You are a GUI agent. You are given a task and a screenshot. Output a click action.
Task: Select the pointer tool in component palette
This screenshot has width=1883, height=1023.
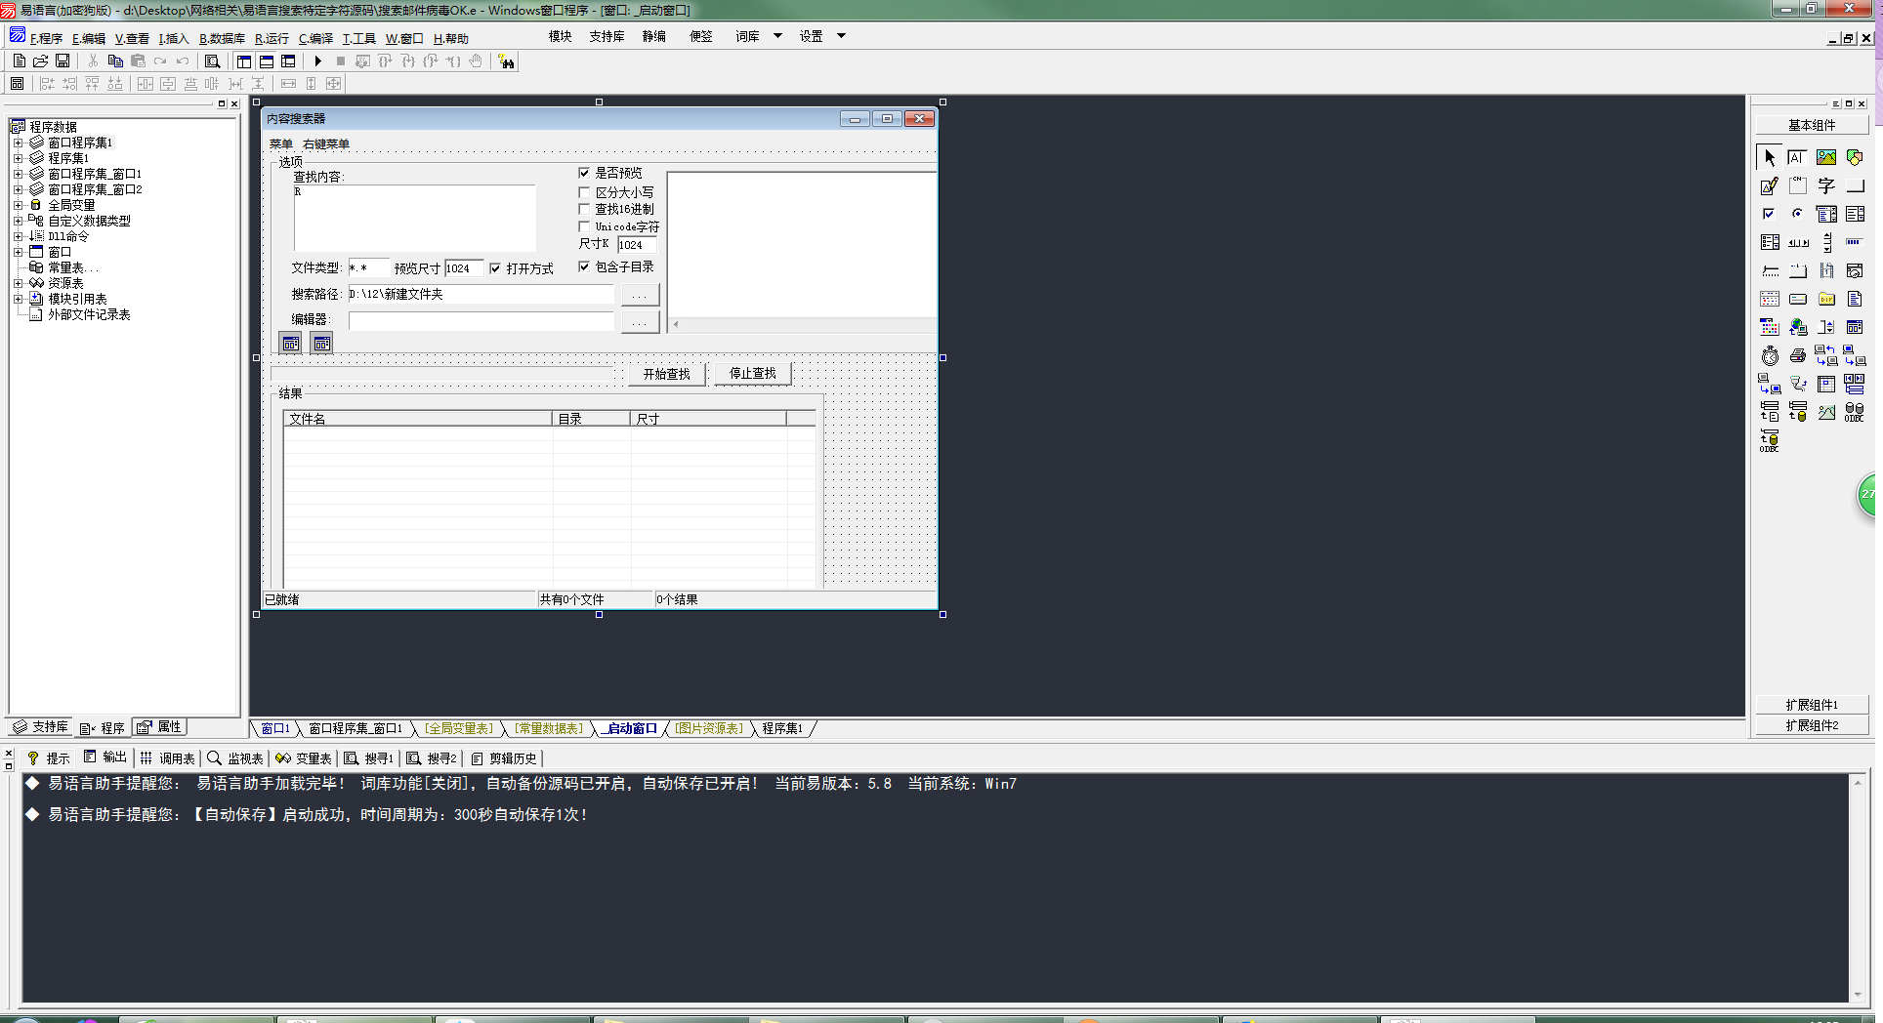click(x=1770, y=157)
